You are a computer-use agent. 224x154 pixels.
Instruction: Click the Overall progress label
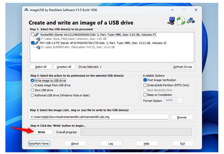(66, 132)
